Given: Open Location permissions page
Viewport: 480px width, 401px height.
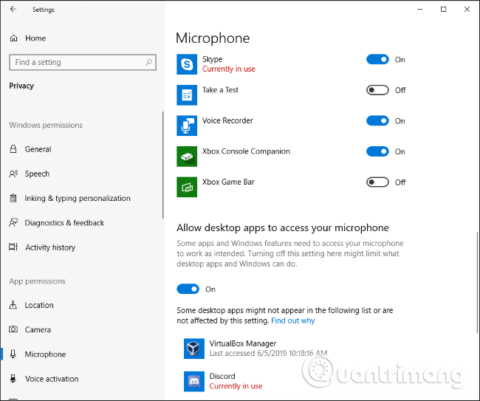Looking at the screenshot, I should click(39, 305).
